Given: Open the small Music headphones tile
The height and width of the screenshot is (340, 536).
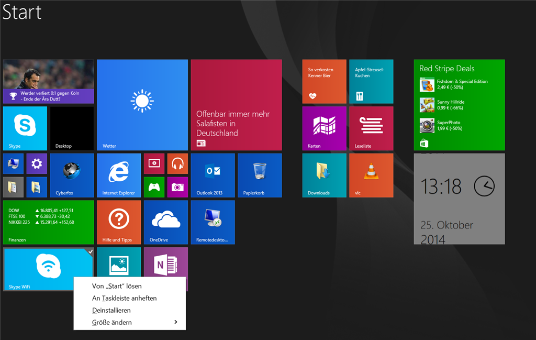Looking at the screenshot, I should pos(177,163).
